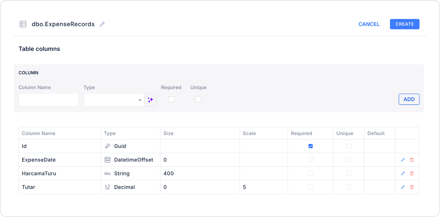Screen dimensions: 440x217
Task: Click the Decimal type text
Action: coord(124,187)
